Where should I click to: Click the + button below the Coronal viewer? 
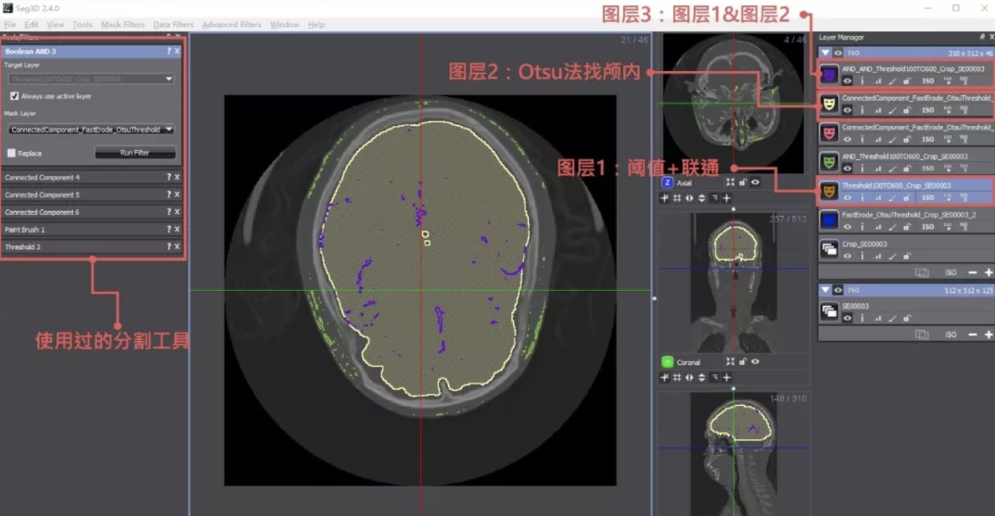[x=726, y=377]
